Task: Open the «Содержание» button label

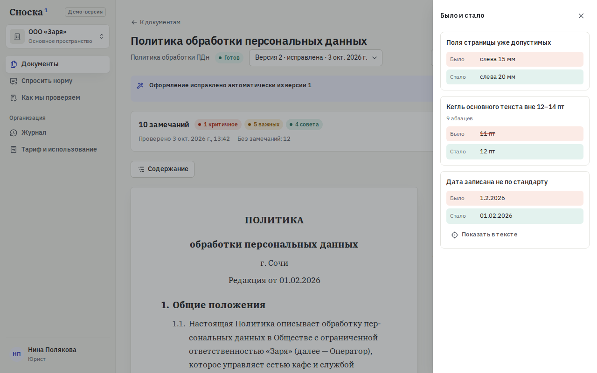Action: pyautogui.click(x=168, y=169)
